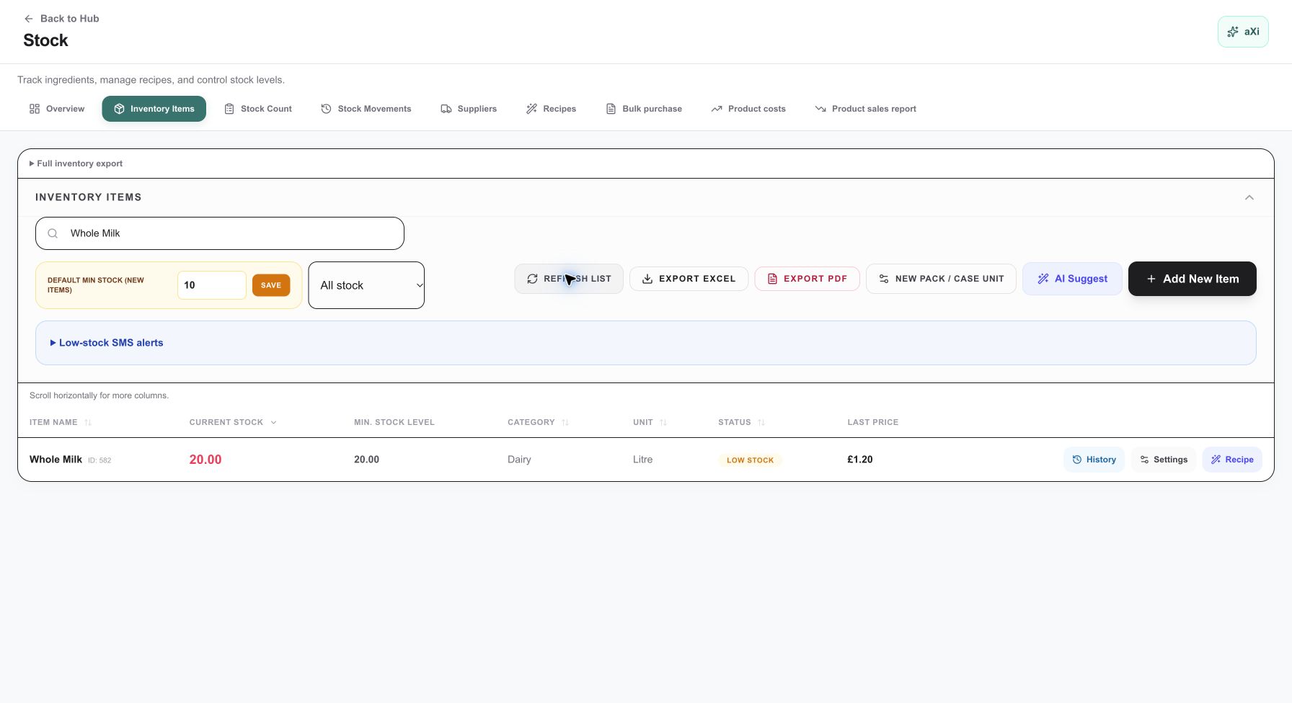Open the aXi assistant button
1292x703 pixels.
coord(1243,32)
